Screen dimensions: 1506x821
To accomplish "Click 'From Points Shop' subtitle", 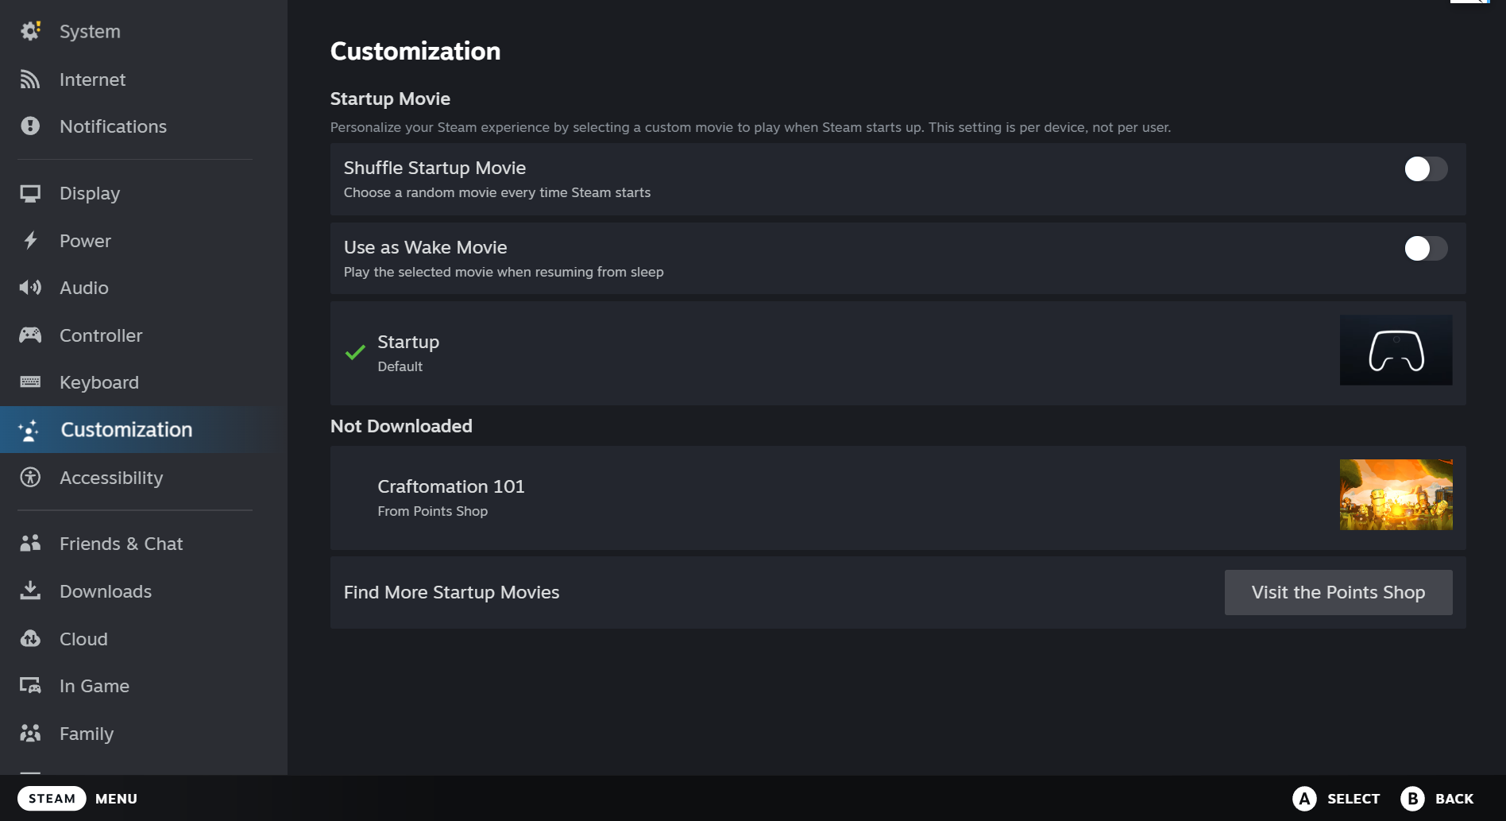I will [x=432, y=511].
